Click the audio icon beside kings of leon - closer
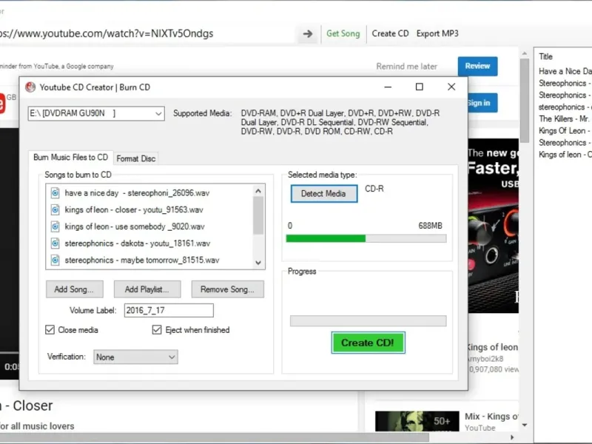This screenshot has width=592, height=444. (55, 209)
